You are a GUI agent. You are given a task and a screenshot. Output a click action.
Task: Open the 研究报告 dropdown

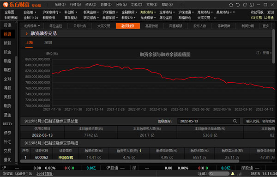pyautogui.click(x=98, y=18)
